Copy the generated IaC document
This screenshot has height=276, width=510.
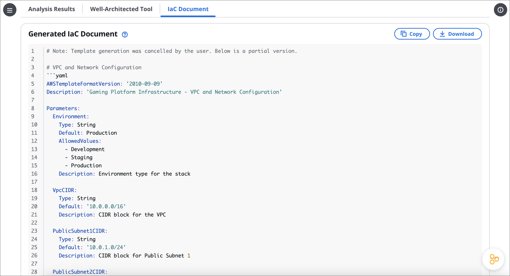click(412, 34)
